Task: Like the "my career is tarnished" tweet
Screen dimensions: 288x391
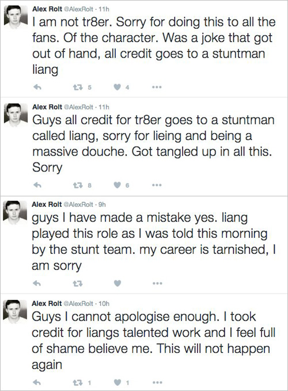Action: 118,283
